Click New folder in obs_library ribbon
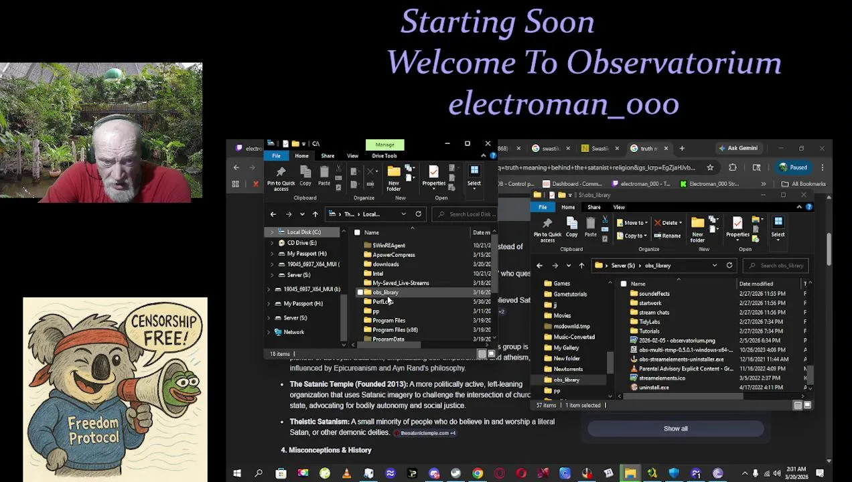The width and height of the screenshot is (852, 482). [x=697, y=229]
